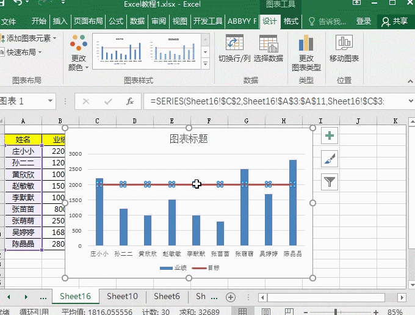
Task: Switch to the Review tab (审阅)
Action: [159, 21]
